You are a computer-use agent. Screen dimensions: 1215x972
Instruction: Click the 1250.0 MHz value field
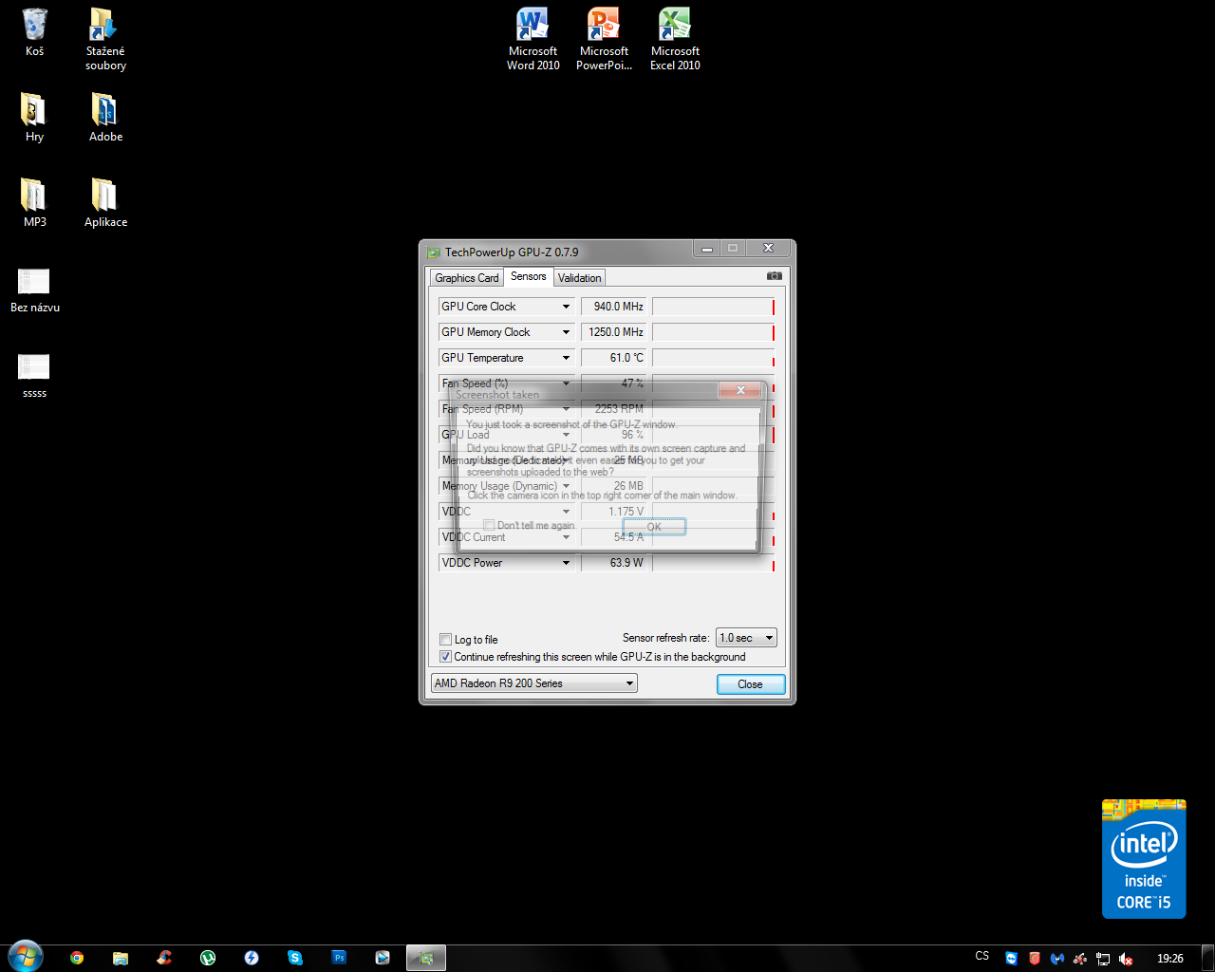click(613, 332)
